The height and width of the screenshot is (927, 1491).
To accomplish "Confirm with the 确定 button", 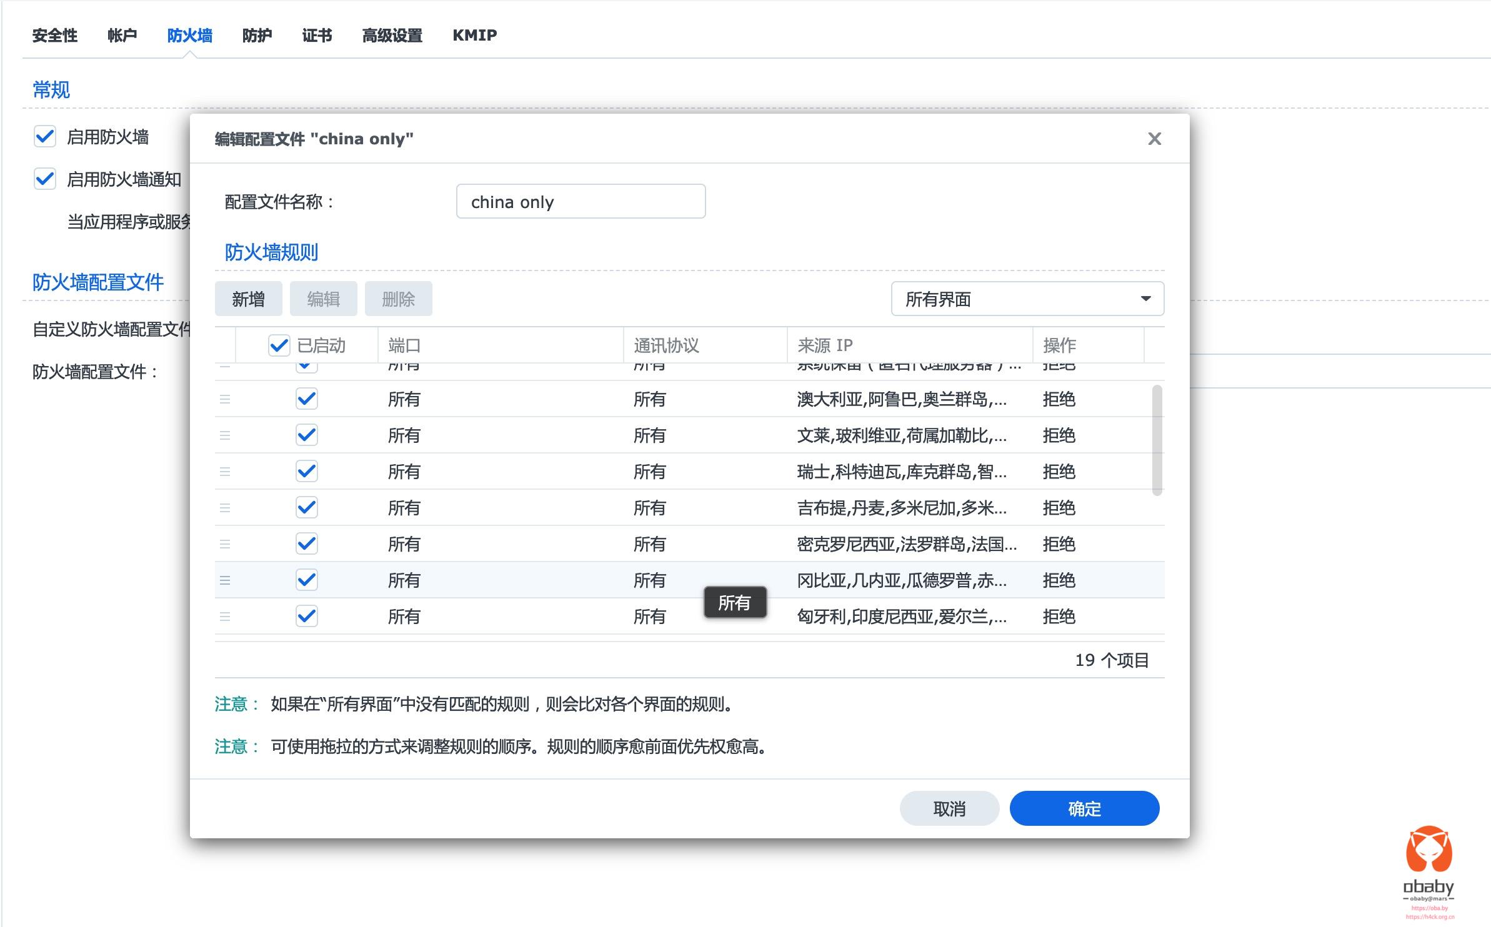I will coord(1084,808).
